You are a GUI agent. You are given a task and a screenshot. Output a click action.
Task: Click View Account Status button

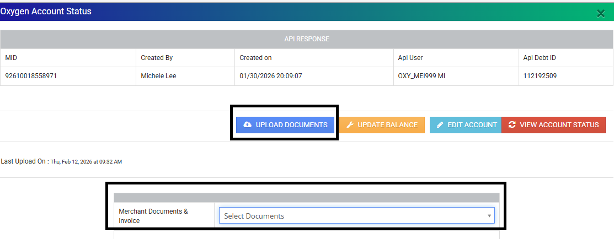(553, 125)
